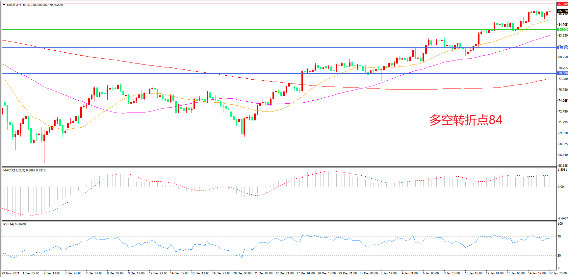Image resolution: width=568 pixels, height=277 pixels.
Task: Click the 72.780 value on price scale
Action: (x=563, y=112)
